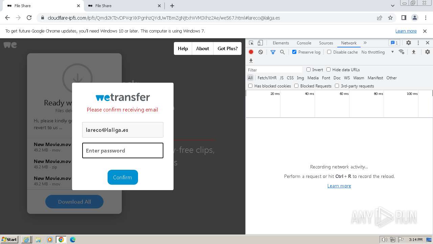The width and height of the screenshot is (433, 244).
Task: Switch to second File Share browser tab
Action: point(123,6)
